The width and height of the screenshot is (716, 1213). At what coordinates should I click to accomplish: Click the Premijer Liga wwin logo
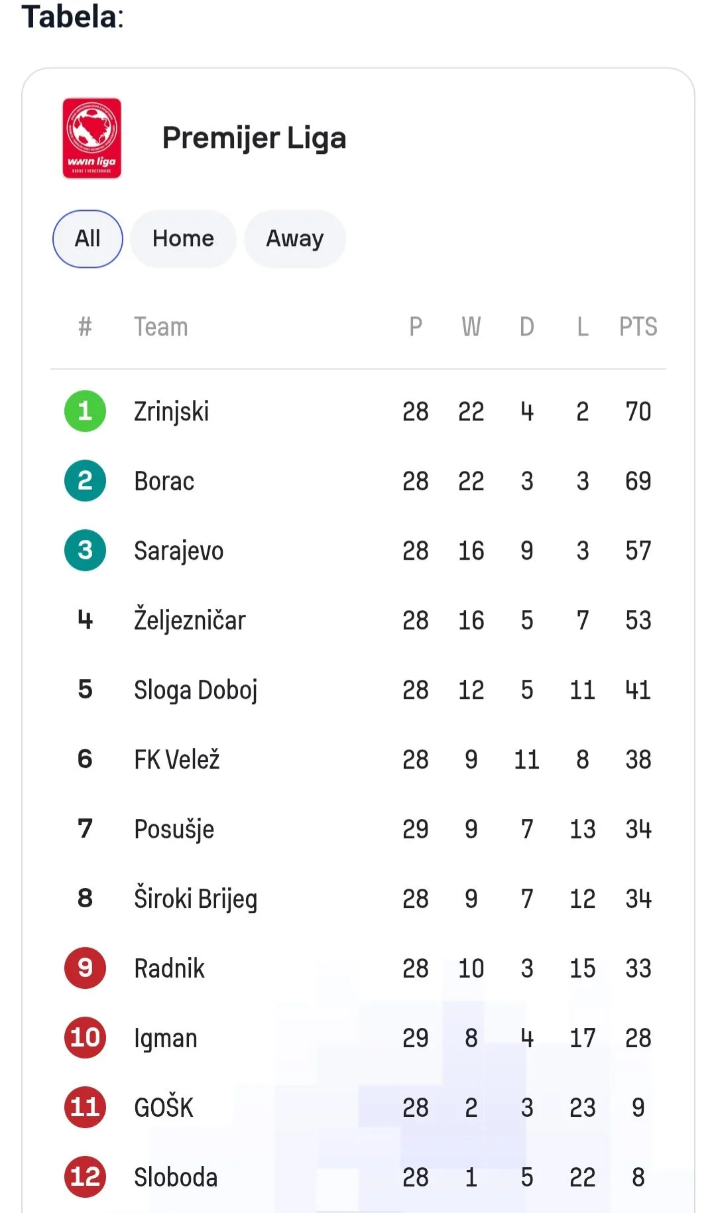click(x=91, y=138)
